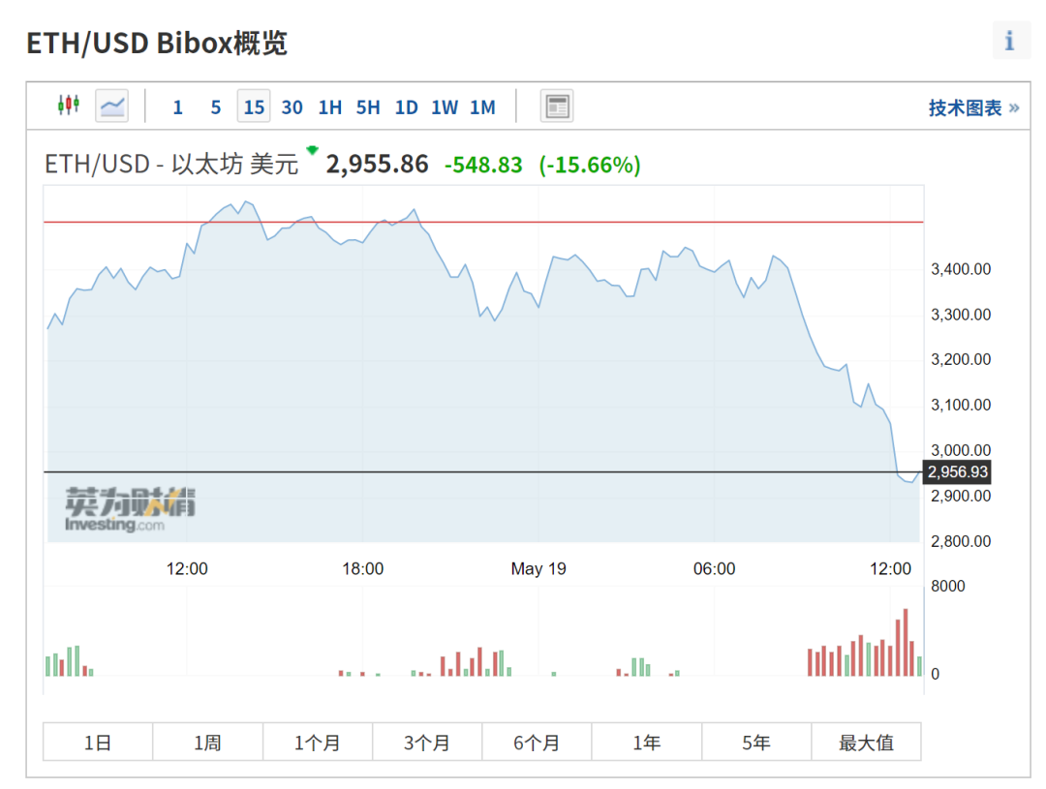Select the 最大值 range option

pyautogui.click(x=866, y=743)
